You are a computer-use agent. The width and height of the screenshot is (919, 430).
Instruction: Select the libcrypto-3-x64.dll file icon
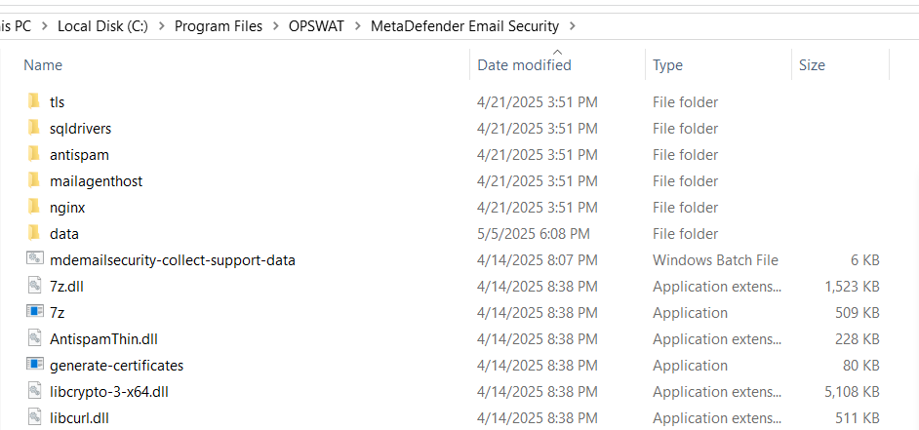(x=35, y=391)
